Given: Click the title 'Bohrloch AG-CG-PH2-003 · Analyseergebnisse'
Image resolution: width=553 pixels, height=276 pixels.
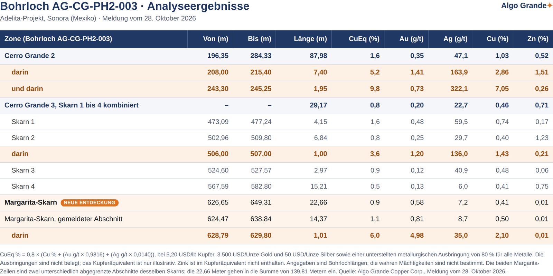Looking at the screenshot, I should tap(125, 6).
